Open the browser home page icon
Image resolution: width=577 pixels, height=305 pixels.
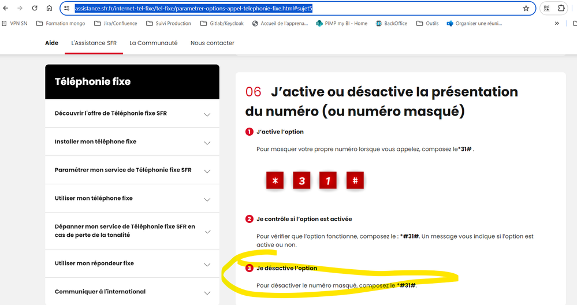click(49, 8)
